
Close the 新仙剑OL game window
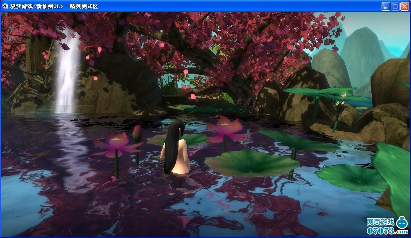click(x=404, y=6)
